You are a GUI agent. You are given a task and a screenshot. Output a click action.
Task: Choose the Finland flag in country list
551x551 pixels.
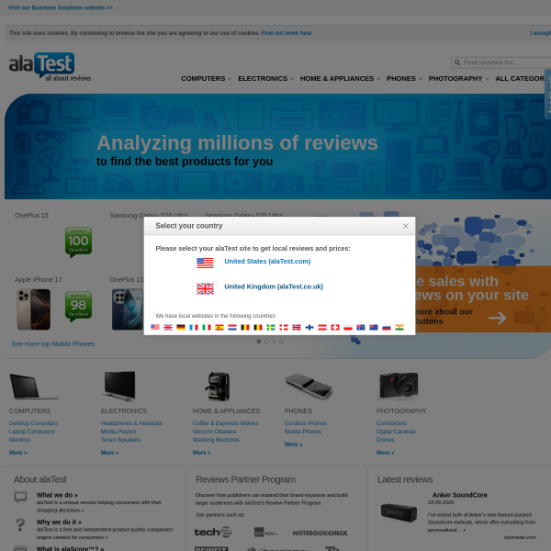click(x=309, y=327)
